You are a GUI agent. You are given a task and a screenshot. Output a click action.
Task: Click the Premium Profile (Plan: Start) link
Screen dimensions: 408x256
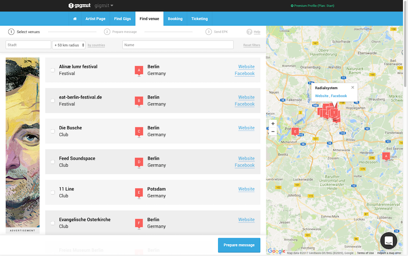click(x=314, y=6)
